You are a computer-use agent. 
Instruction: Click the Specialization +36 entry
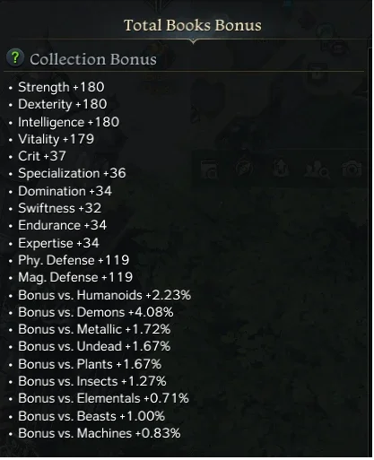(x=72, y=174)
